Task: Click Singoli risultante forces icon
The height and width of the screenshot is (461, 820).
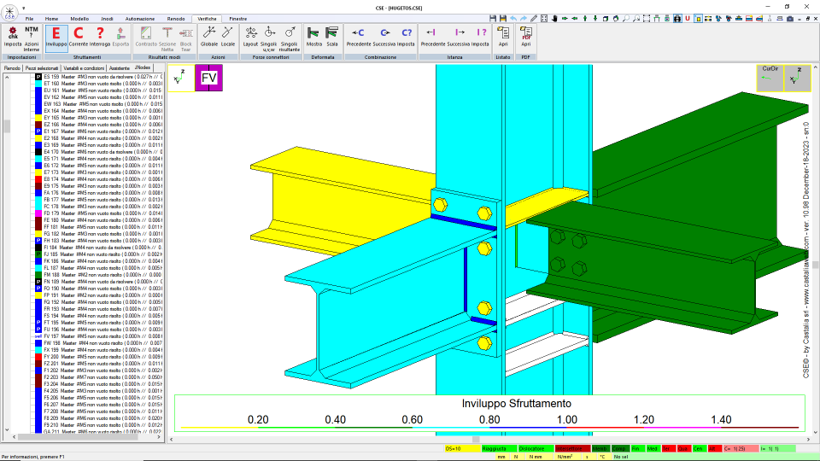Action: [290, 38]
